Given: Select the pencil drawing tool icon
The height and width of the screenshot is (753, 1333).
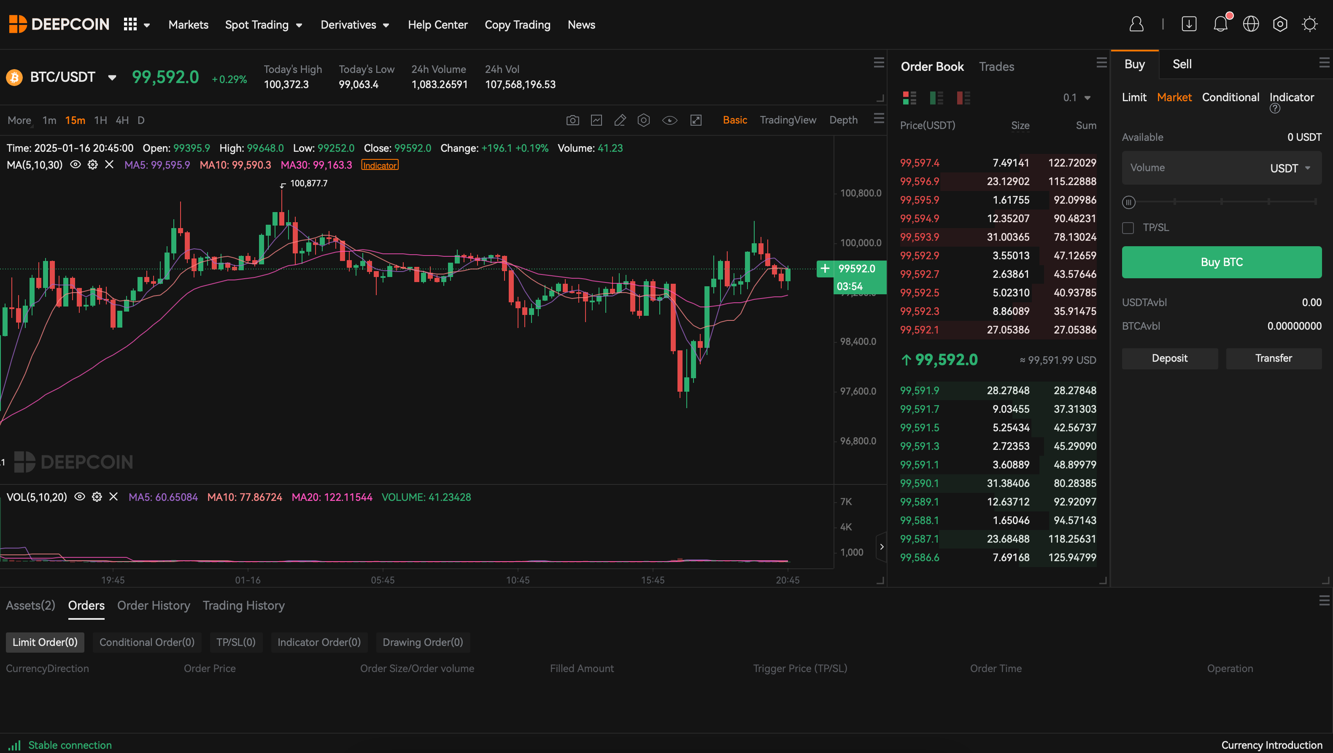Looking at the screenshot, I should 620,121.
